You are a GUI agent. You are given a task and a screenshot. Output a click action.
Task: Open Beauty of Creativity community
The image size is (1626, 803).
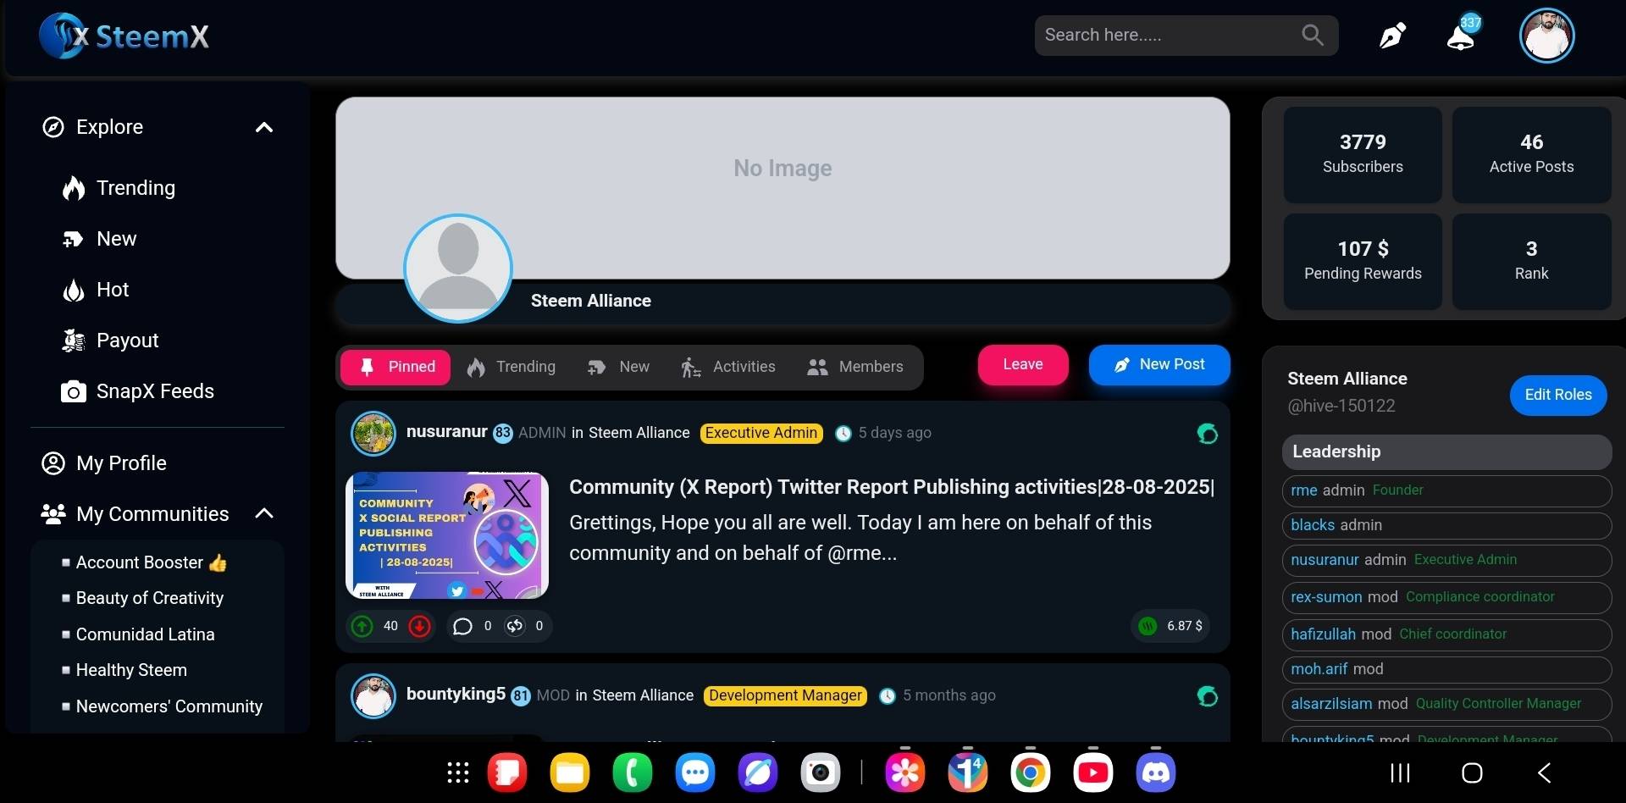[x=150, y=598]
